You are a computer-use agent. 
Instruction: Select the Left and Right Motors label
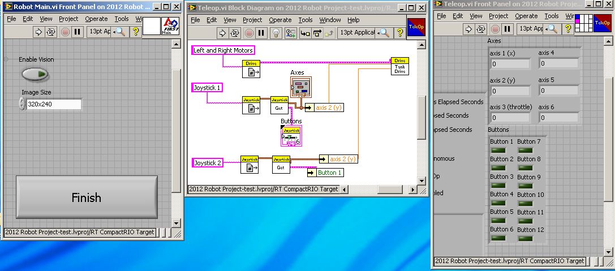pos(223,50)
